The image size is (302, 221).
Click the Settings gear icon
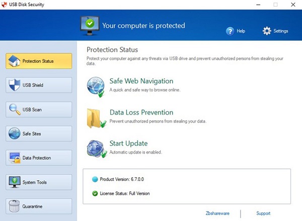(267, 31)
